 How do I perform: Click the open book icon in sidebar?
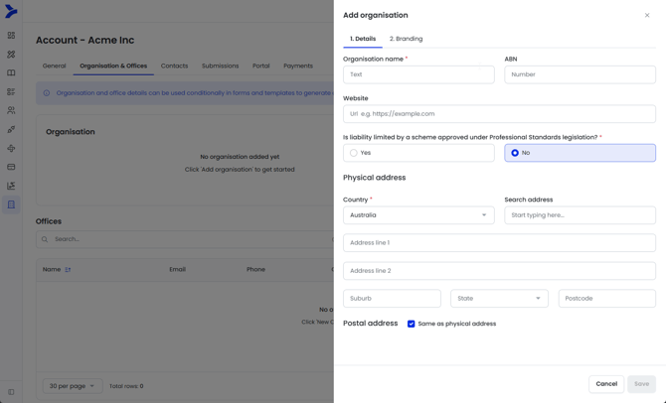tap(11, 72)
